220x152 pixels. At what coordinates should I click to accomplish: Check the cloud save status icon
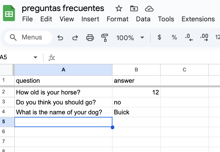(150, 9)
